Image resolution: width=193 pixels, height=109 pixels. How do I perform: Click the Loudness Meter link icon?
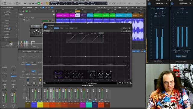pos(190,3)
